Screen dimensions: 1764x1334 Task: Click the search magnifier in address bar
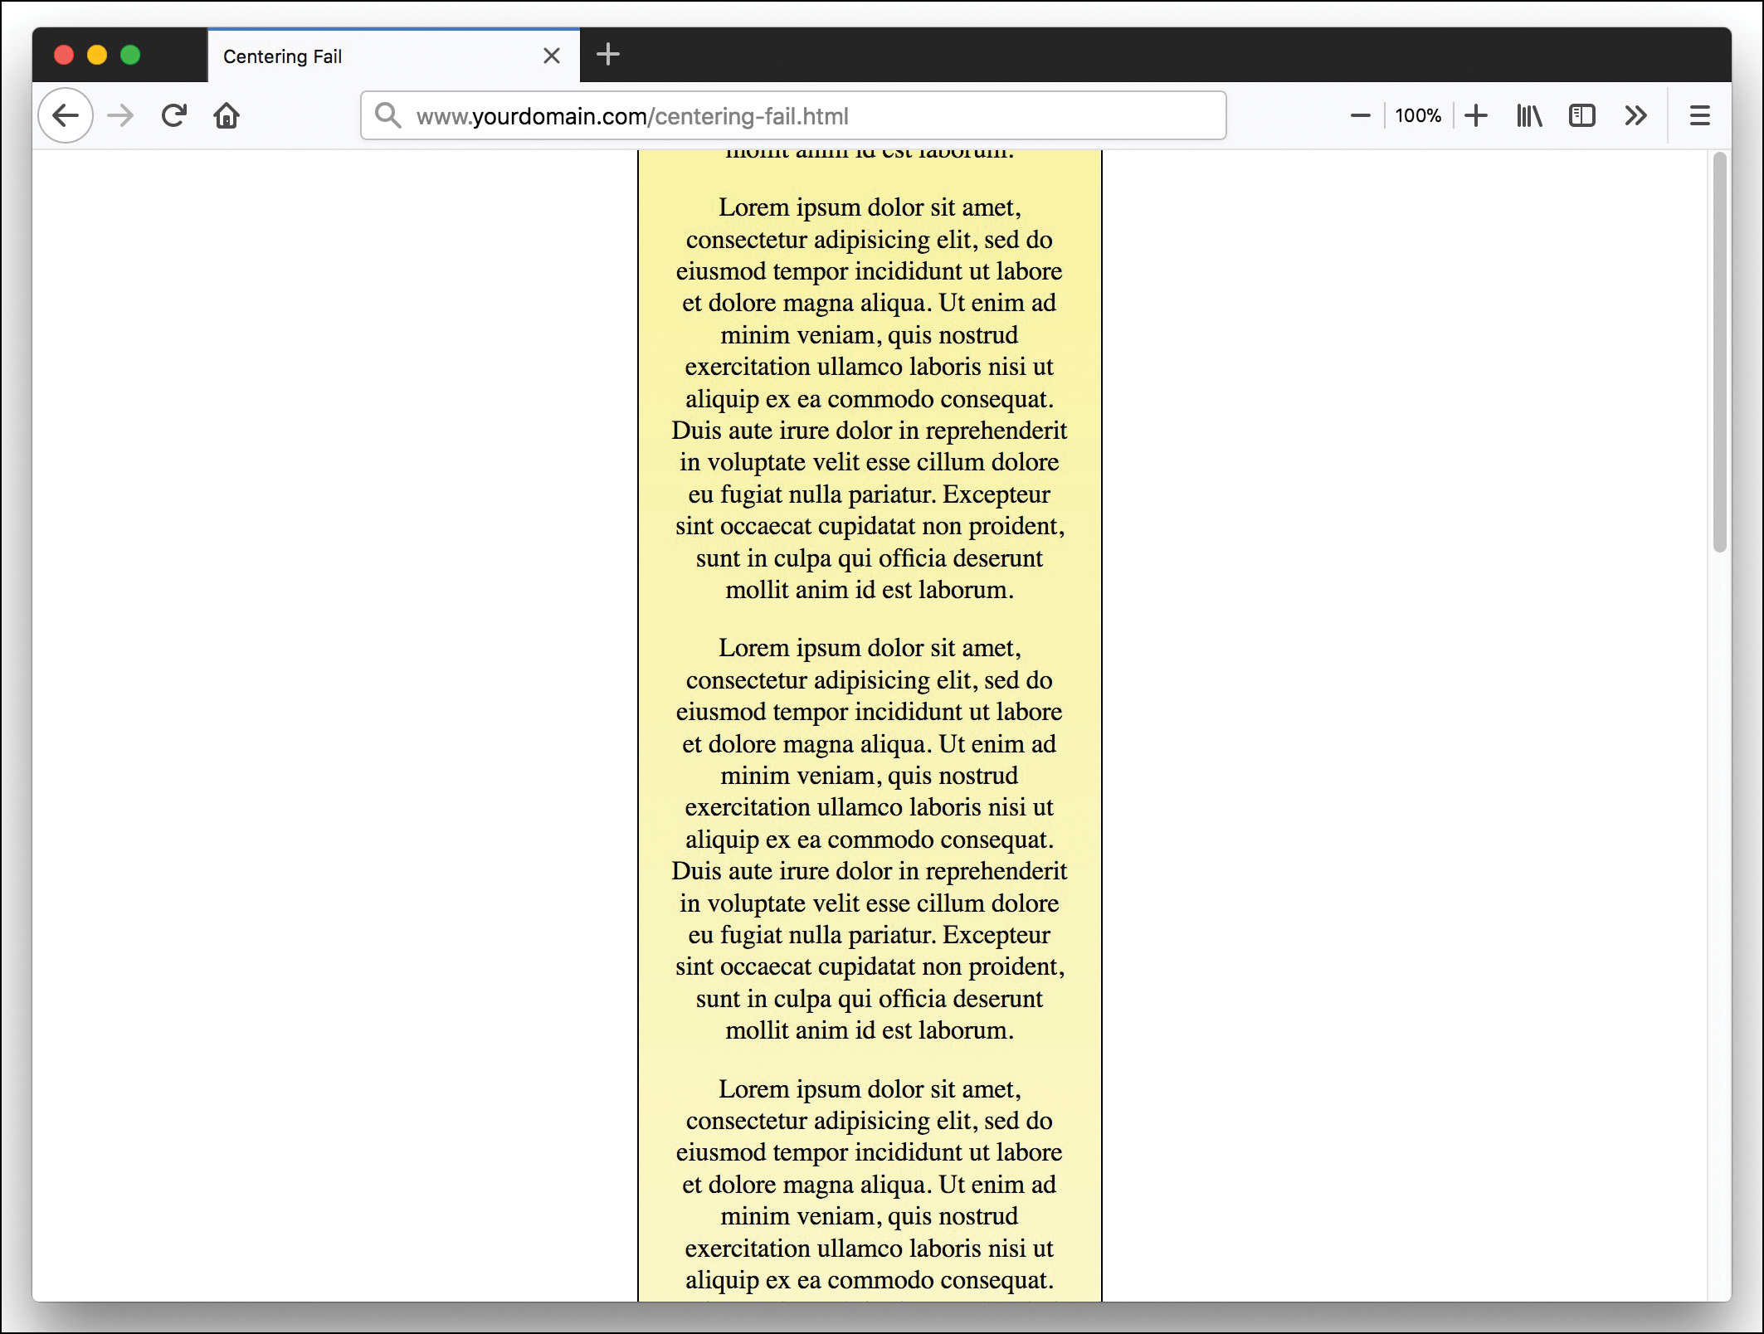tap(387, 116)
